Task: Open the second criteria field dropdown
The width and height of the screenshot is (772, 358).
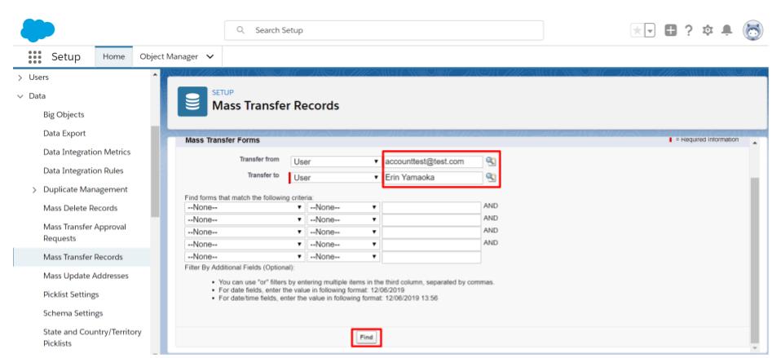Action: click(245, 219)
